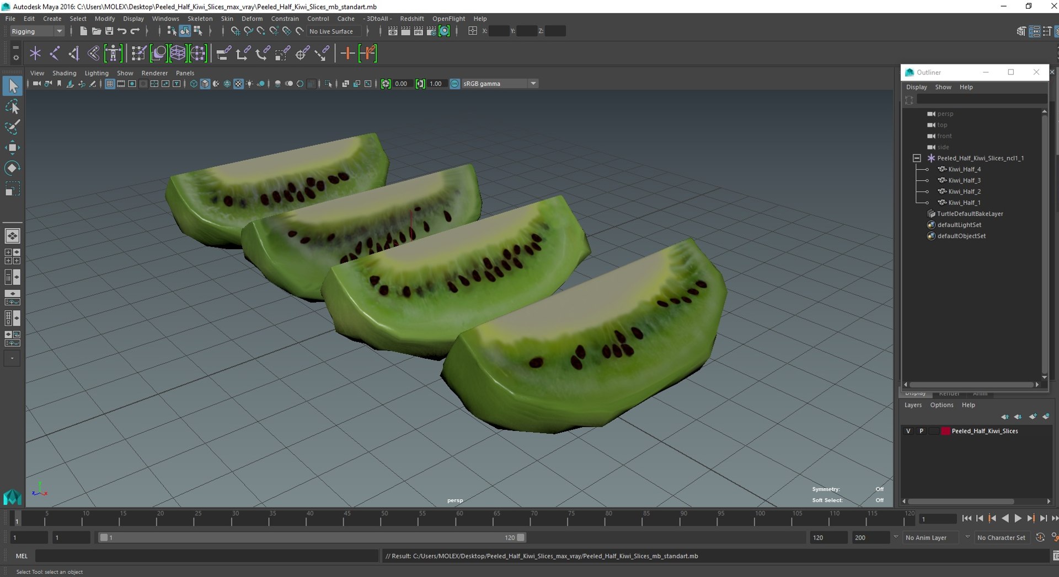This screenshot has height=577, width=1059.
Task: Select TurtleDefaultBakeLayer in the Outliner
Action: coord(970,213)
